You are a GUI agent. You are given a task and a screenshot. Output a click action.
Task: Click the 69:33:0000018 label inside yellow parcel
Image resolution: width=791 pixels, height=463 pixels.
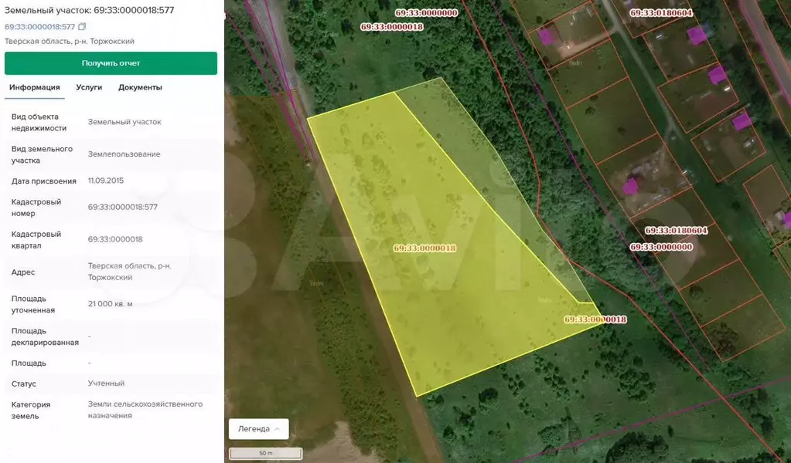click(424, 248)
